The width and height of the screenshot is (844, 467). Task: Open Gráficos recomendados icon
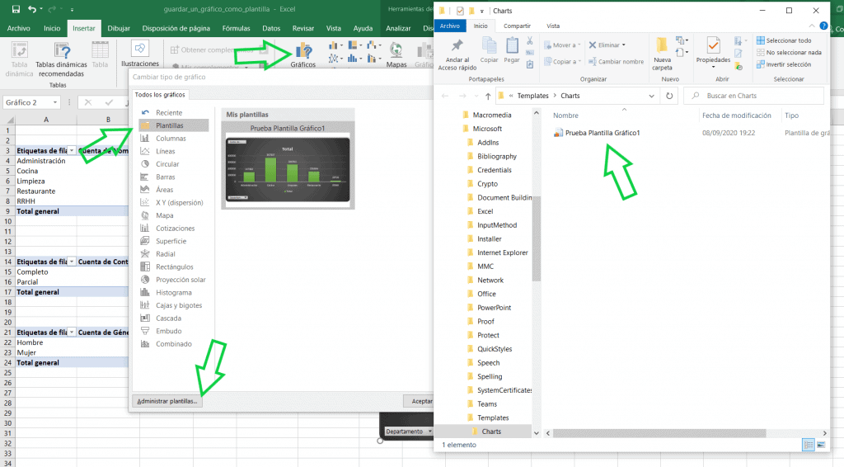click(x=303, y=55)
